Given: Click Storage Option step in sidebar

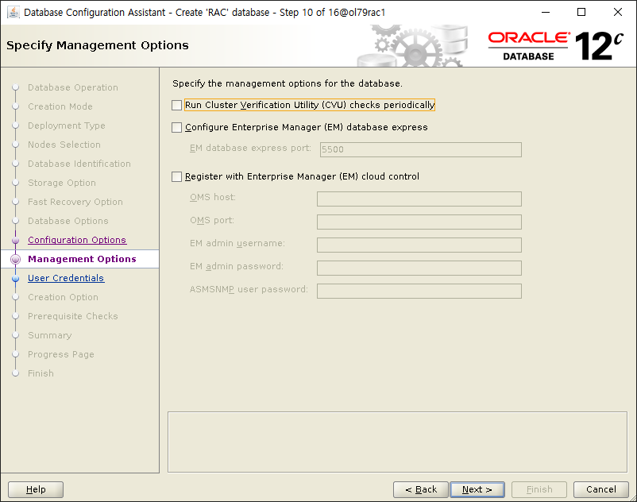Looking at the screenshot, I should [x=62, y=183].
